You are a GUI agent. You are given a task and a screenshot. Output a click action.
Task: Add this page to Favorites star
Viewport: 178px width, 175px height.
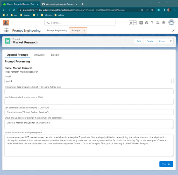[x=131, y=23]
